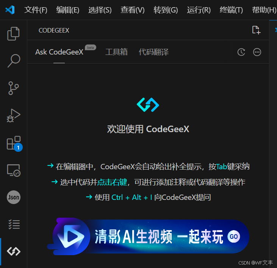Open the Search magnifier in activity bar
Screen dimensions: 277x268
pos(14,61)
